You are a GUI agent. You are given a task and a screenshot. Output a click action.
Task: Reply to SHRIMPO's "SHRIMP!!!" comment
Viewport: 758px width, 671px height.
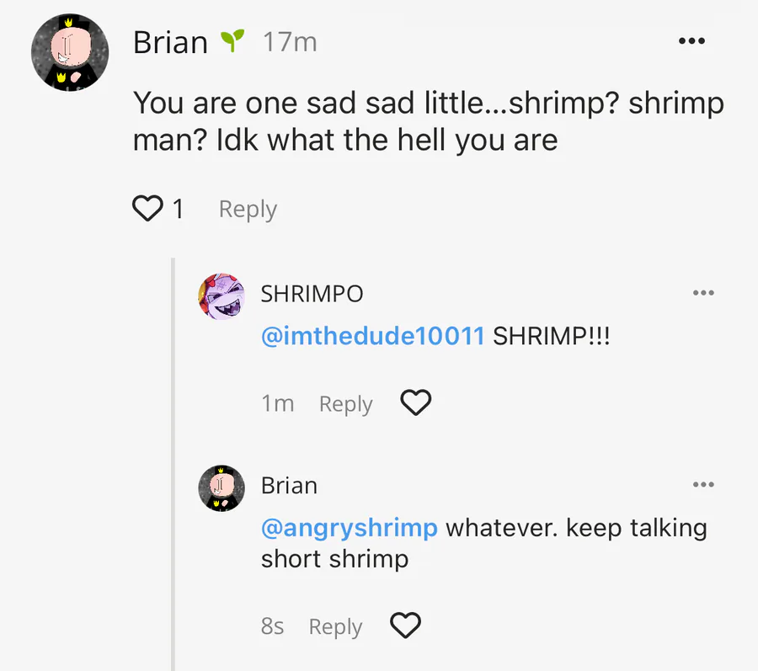click(x=345, y=404)
